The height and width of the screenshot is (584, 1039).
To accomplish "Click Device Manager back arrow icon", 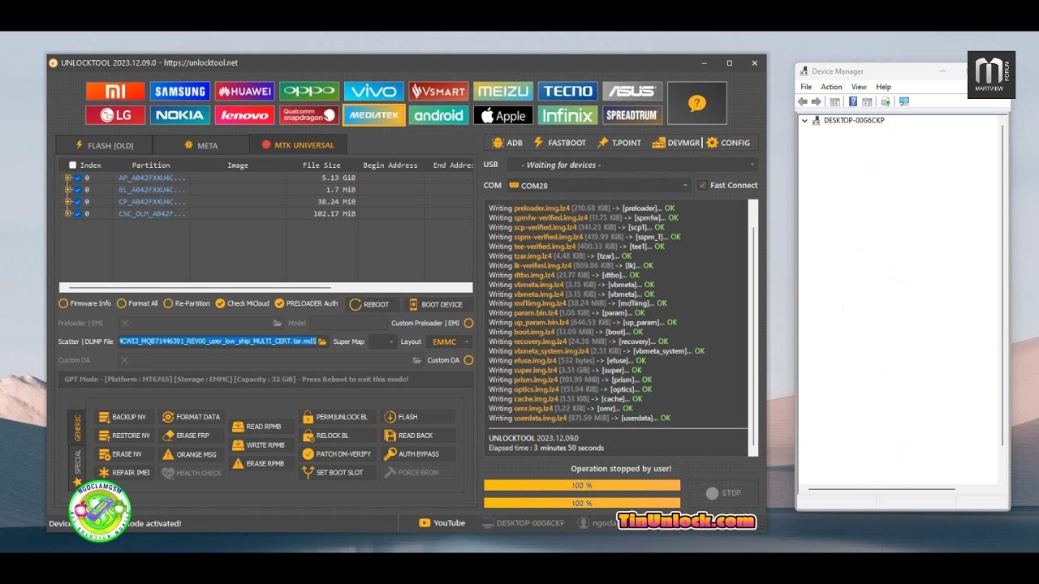I will click(x=803, y=101).
